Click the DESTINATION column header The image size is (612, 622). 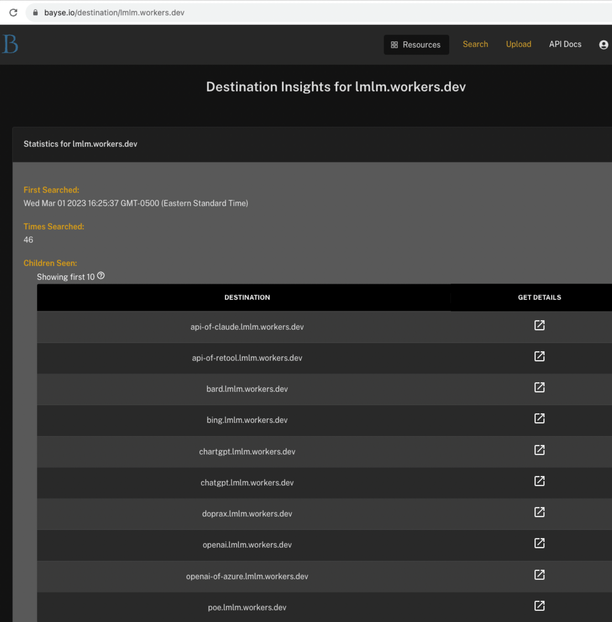click(247, 297)
